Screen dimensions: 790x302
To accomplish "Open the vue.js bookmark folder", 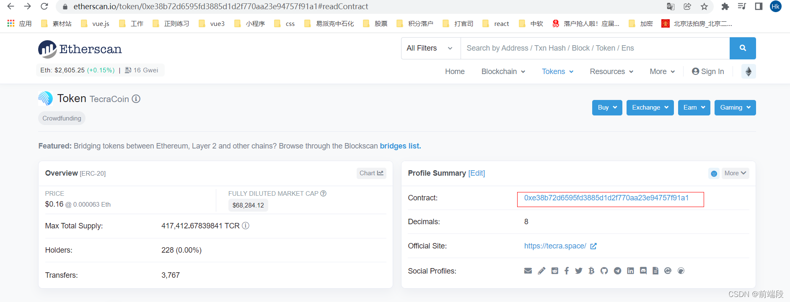I will 95,23.
